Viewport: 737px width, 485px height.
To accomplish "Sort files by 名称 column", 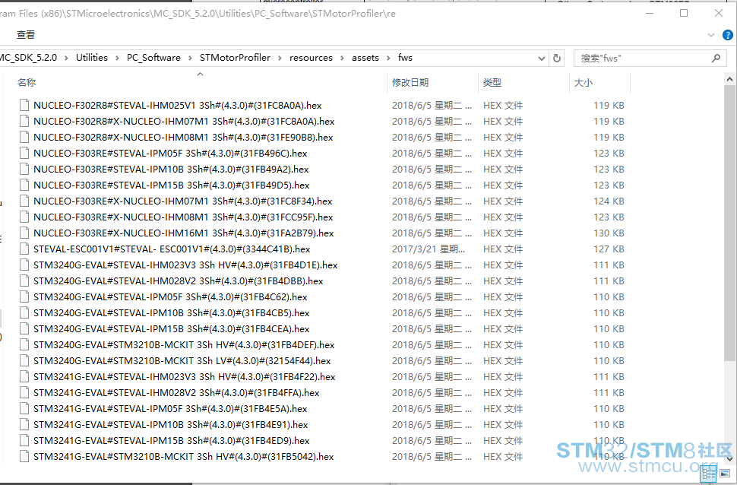I will click(27, 82).
